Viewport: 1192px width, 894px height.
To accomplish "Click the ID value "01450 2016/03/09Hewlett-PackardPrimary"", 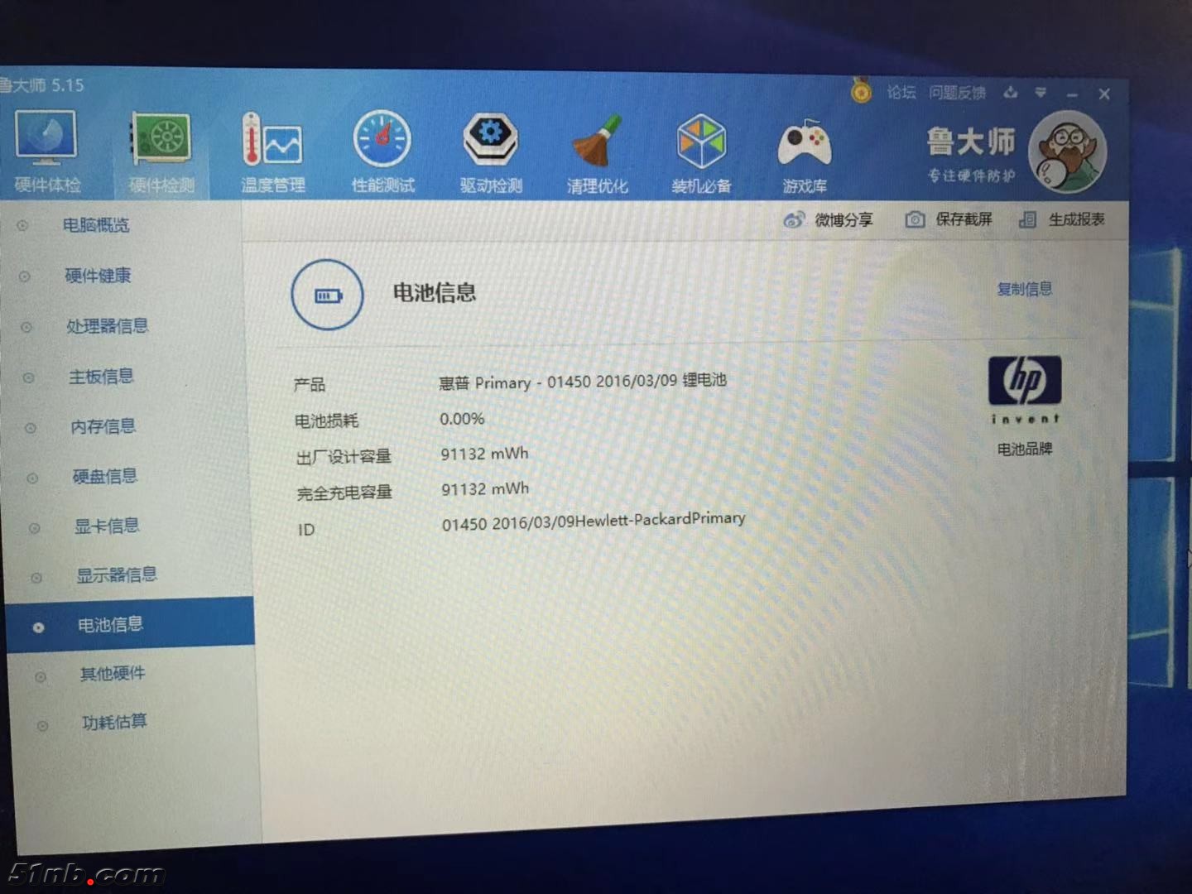I will coord(594,521).
